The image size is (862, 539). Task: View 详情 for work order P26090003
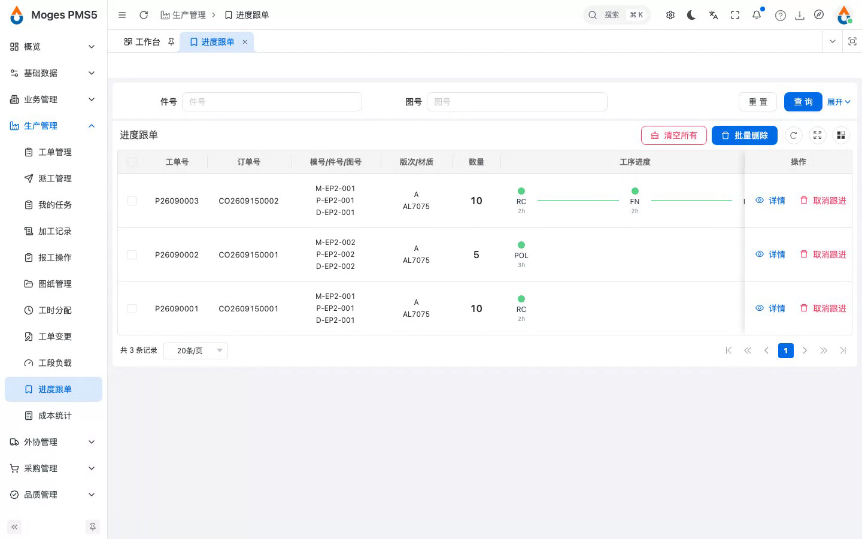[770, 201]
